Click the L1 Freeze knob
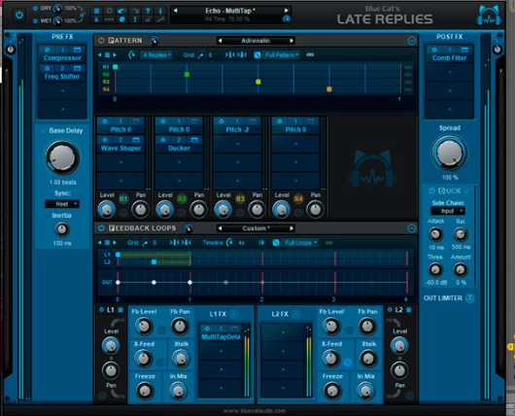The width and height of the screenshot is (515, 416). coord(145,391)
